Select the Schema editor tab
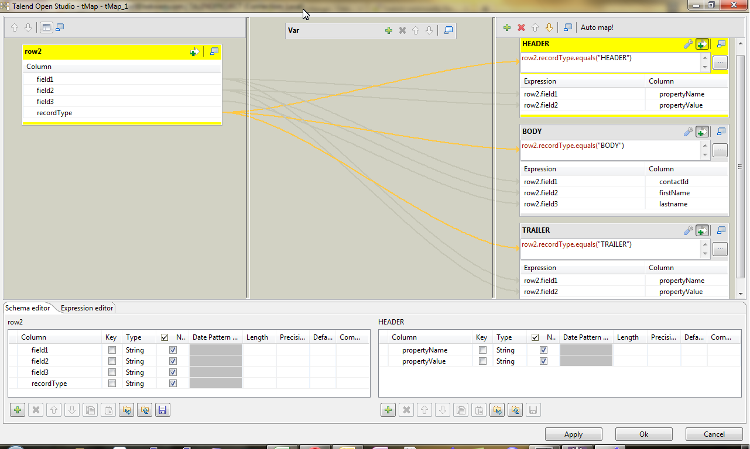 tap(28, 308)
